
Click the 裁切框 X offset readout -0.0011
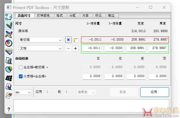(x=95, y=40)
